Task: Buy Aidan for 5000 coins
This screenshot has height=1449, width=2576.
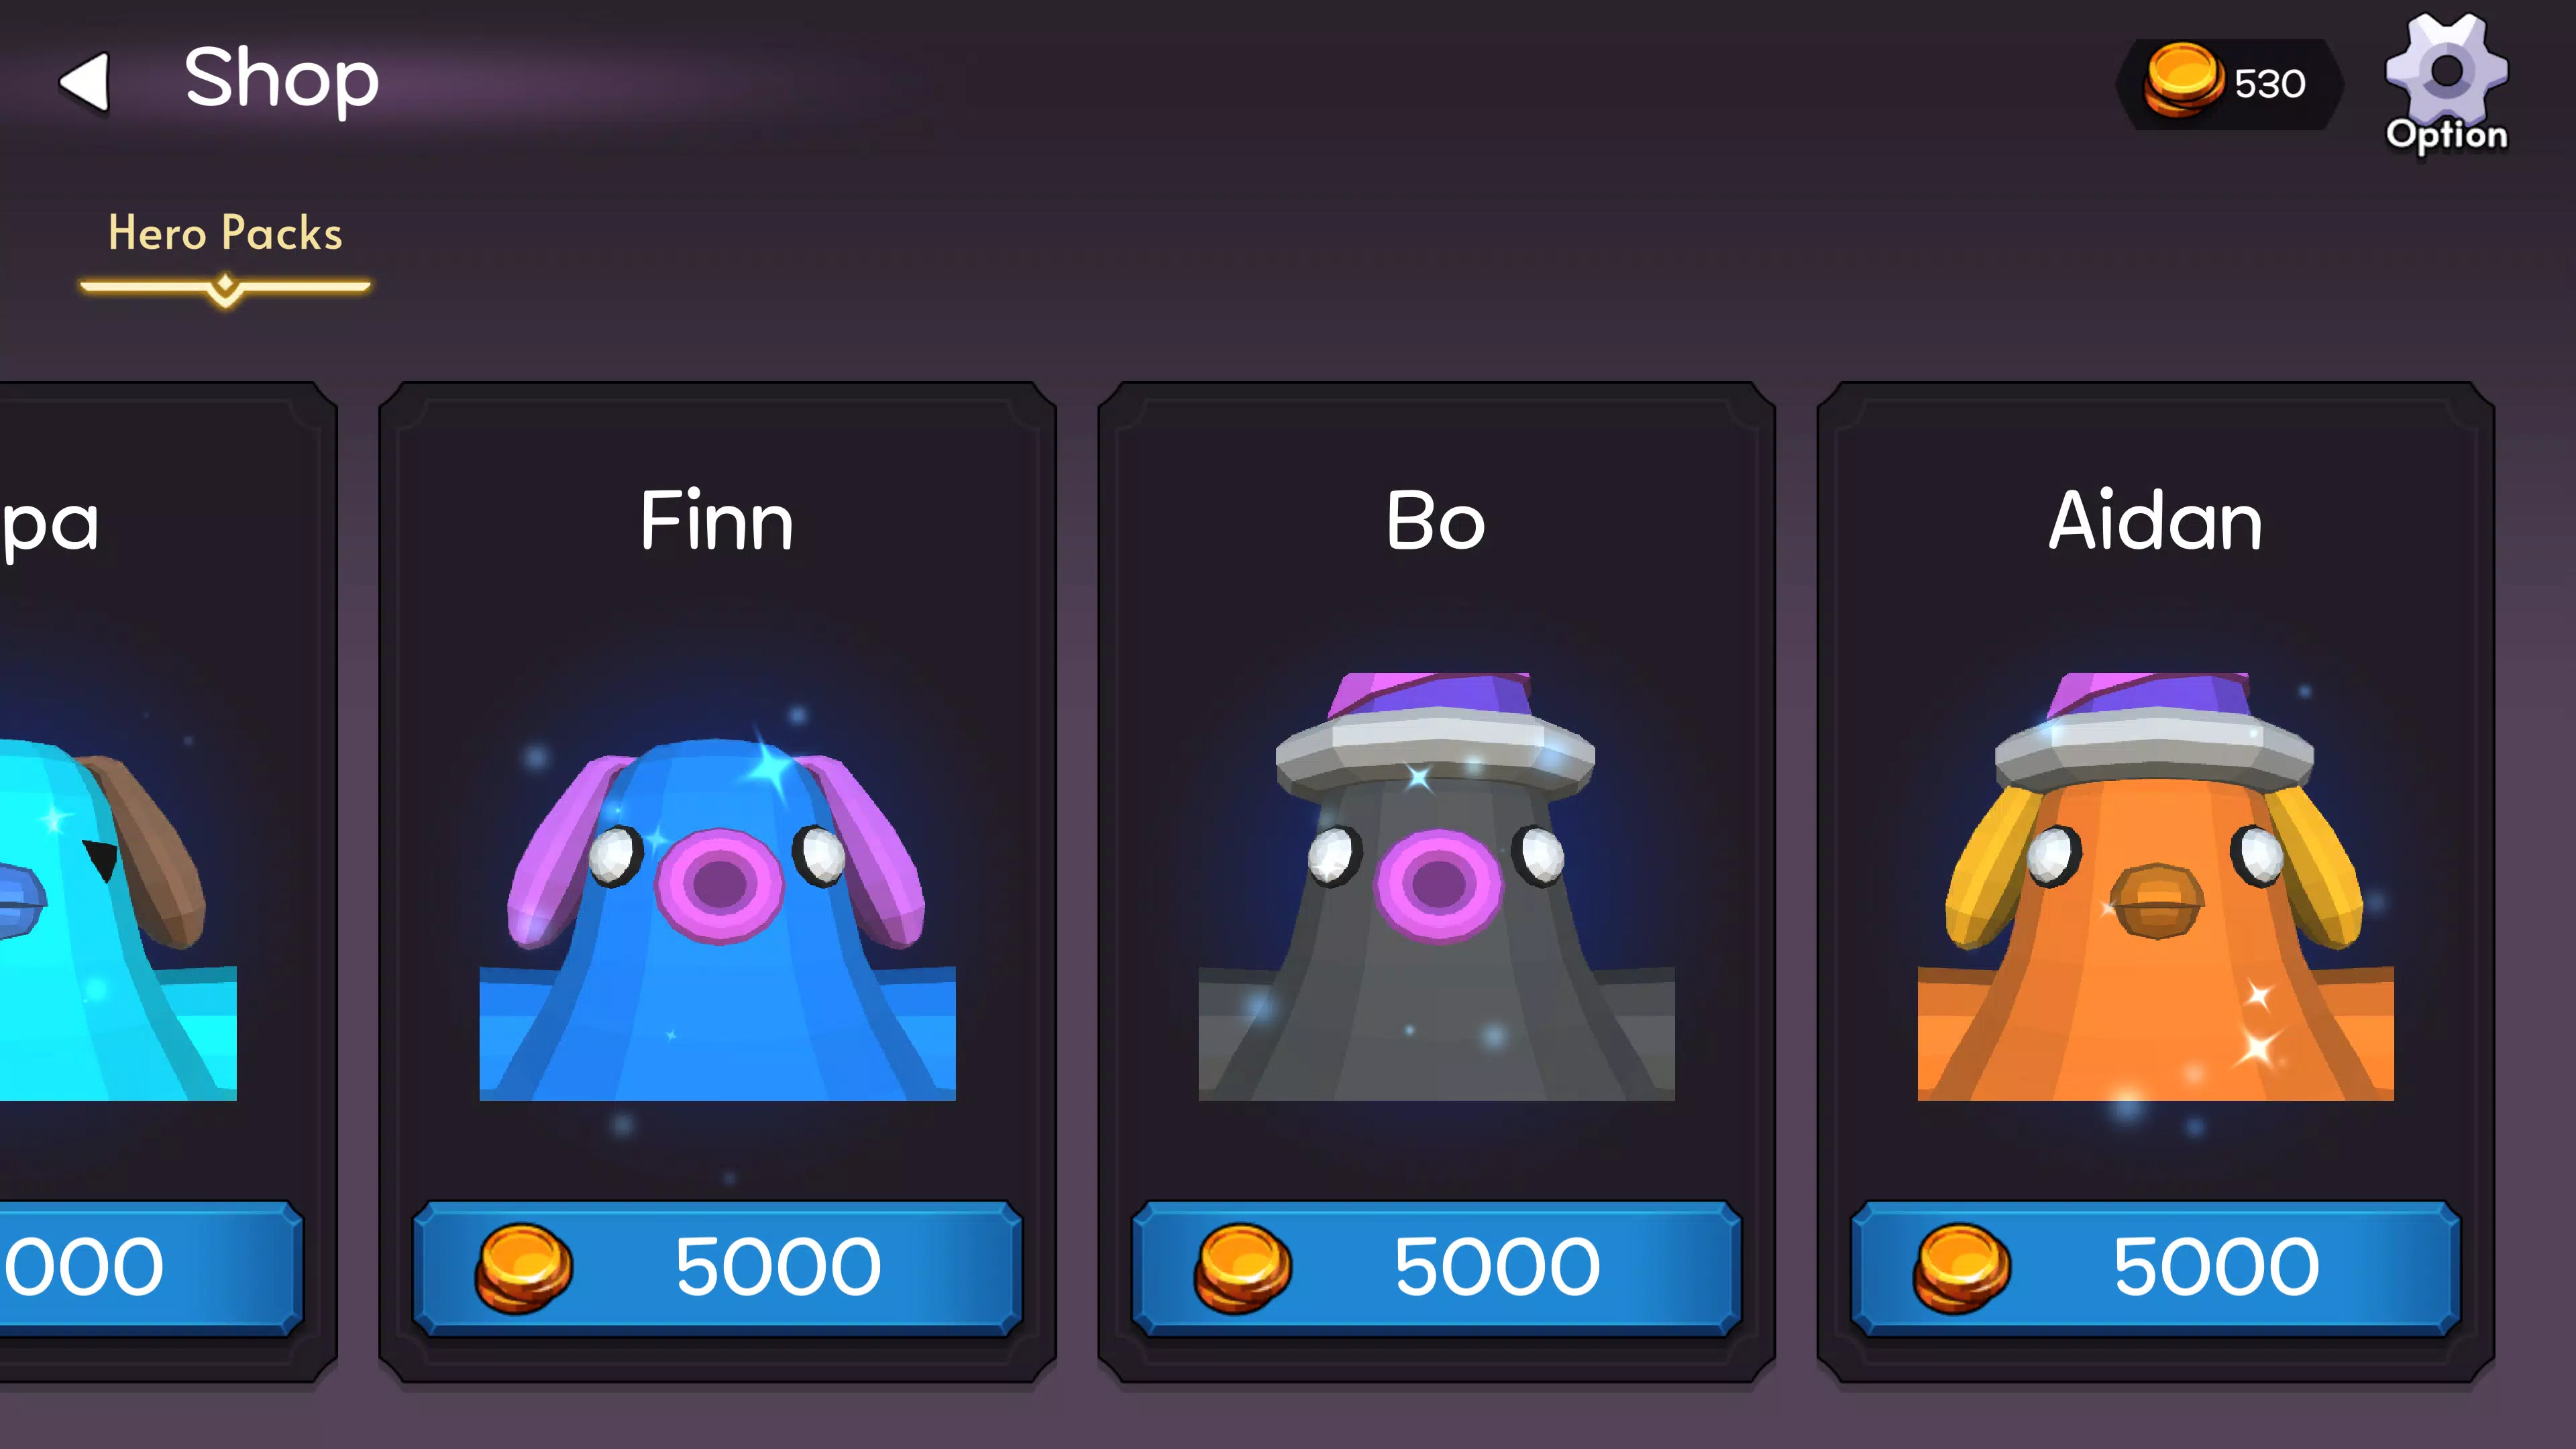Action: pyautogui.click(x=2156, y=1268)
